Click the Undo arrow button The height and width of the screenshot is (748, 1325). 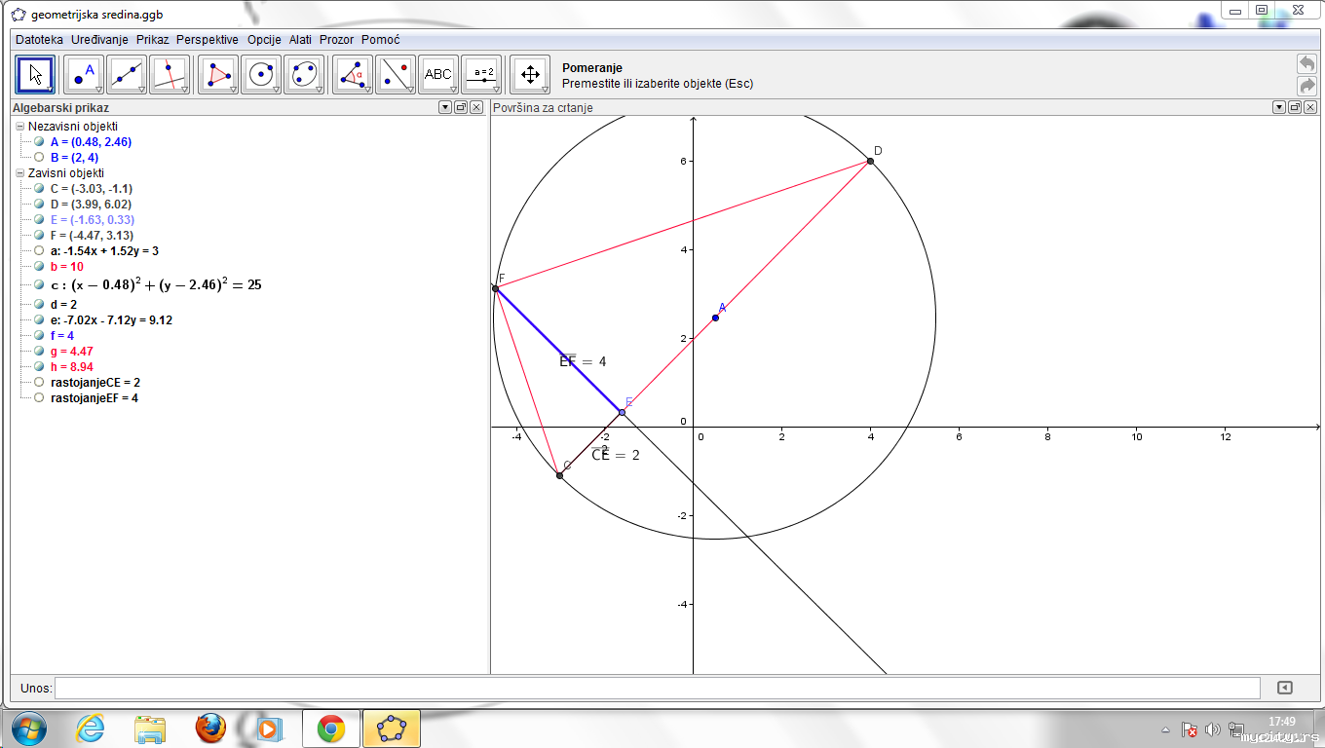(1306, 63)
